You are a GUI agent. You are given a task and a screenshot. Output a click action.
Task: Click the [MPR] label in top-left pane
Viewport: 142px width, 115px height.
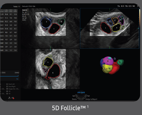point(25,10)
